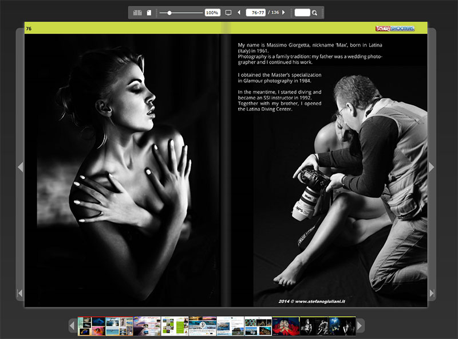This screenshot has width=458, height=339.
Task: Jump to last page of the magazine
Action: pyautogui.click(x=432, y=293)
